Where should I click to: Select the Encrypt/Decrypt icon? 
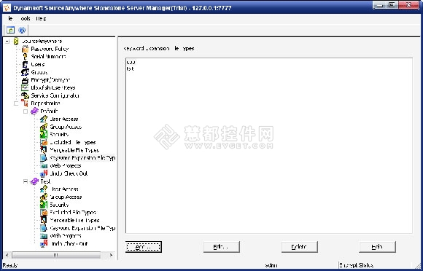(x=25, y=80)
